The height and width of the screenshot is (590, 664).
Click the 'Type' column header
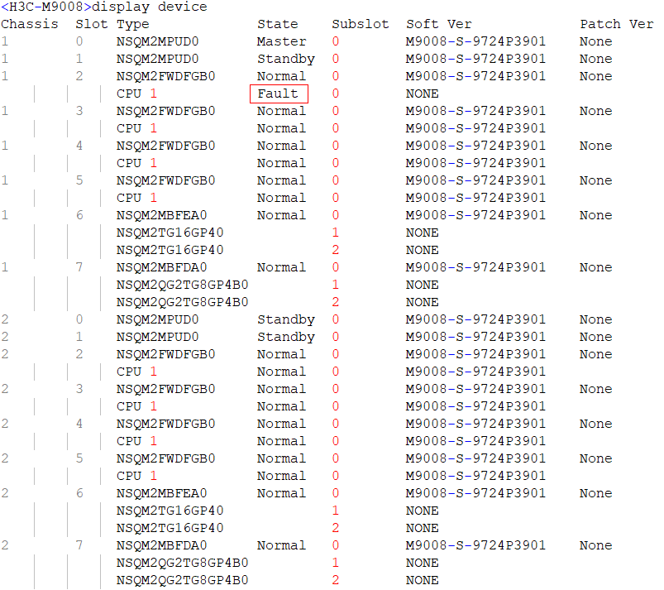coord(133,25)
